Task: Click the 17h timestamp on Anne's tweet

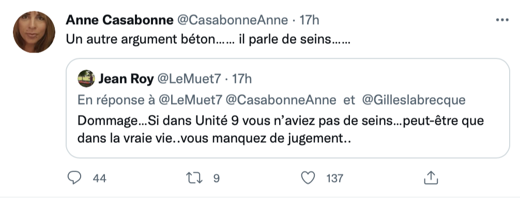Action: click(310, 20)
